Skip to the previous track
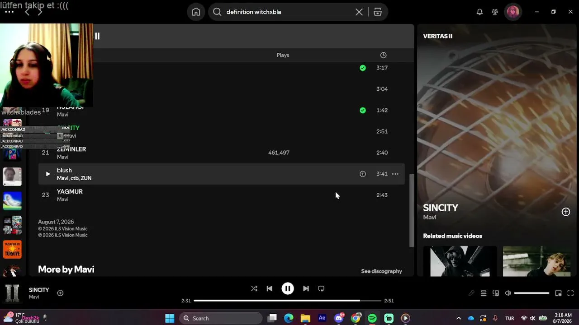 pos(270,288)
